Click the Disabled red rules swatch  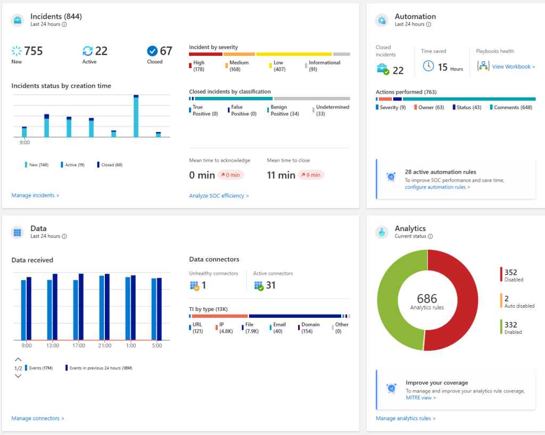[x=501, y=274]
